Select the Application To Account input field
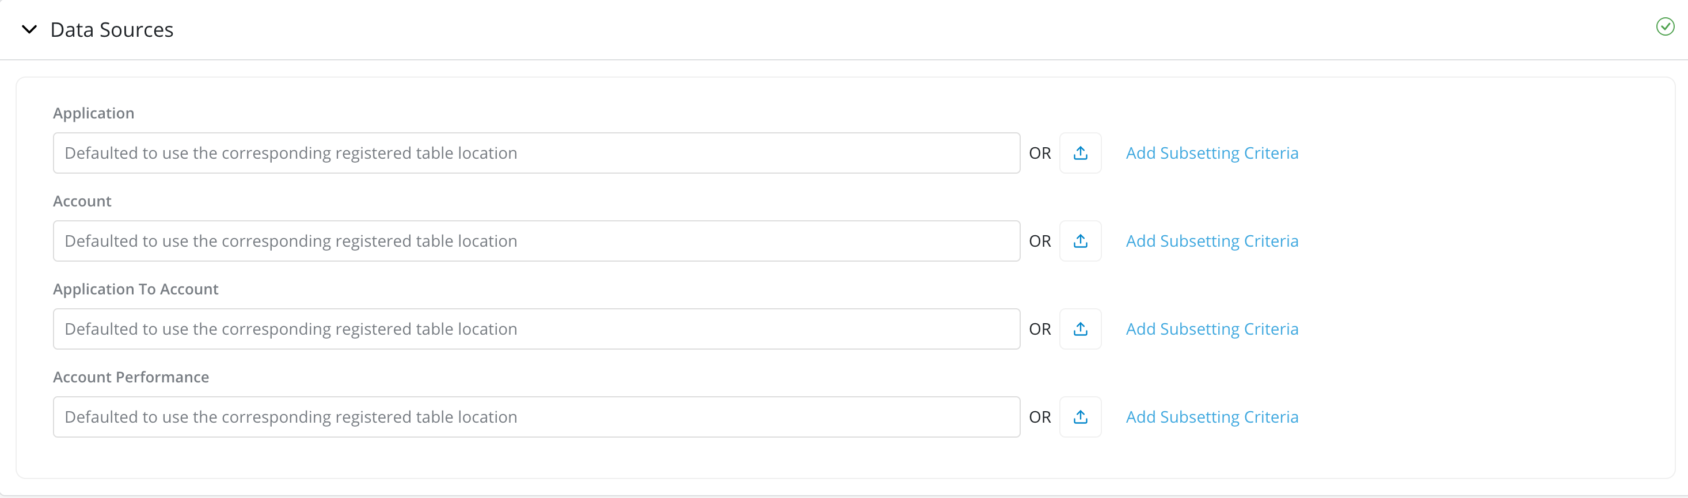 click(536, 329)
